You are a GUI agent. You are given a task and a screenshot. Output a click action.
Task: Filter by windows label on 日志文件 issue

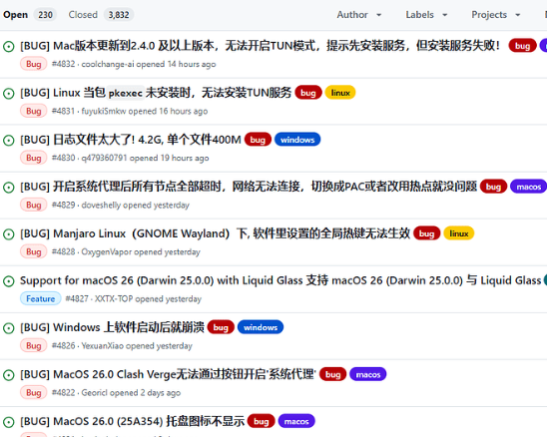(297, 140)
